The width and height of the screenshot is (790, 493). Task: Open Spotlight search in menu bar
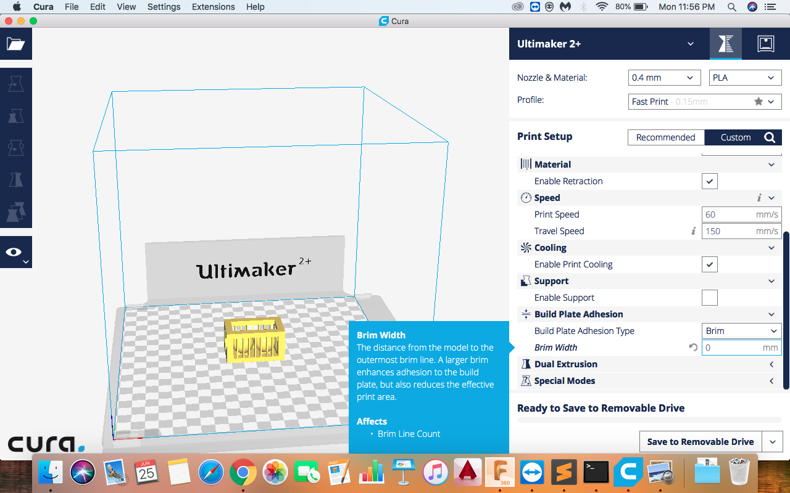(732, 7)
